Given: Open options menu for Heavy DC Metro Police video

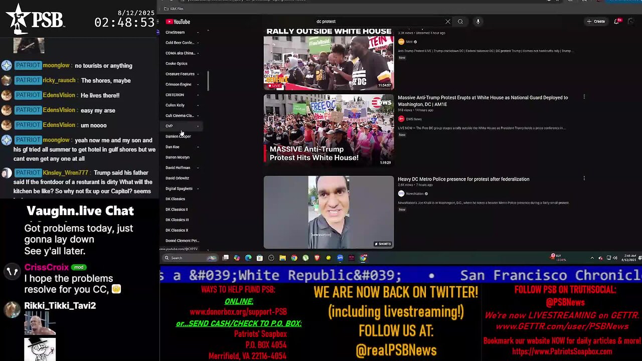Looking at the screenshot, I should [584, 178].
